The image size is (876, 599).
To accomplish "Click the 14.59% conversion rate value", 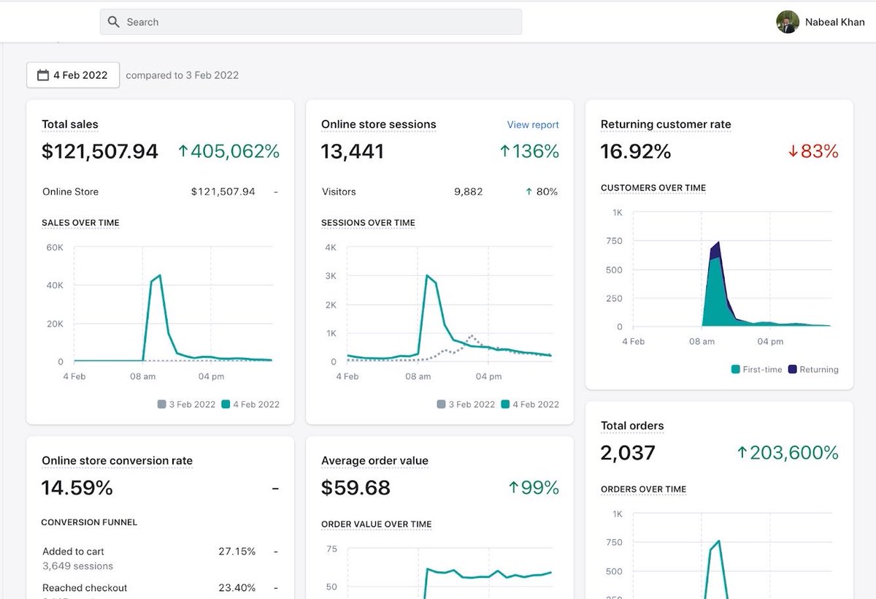I will coord(77,487).
